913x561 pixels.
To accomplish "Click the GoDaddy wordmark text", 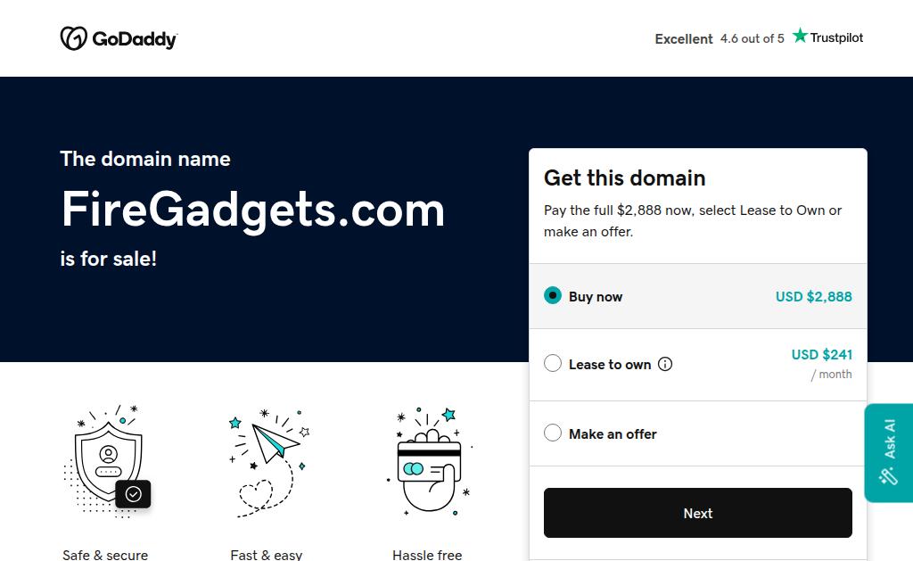I will click(135, 39).
